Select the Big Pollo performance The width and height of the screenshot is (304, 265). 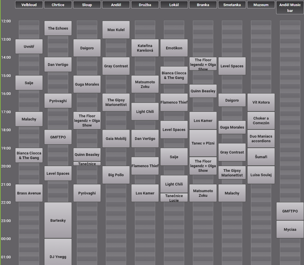116,175
